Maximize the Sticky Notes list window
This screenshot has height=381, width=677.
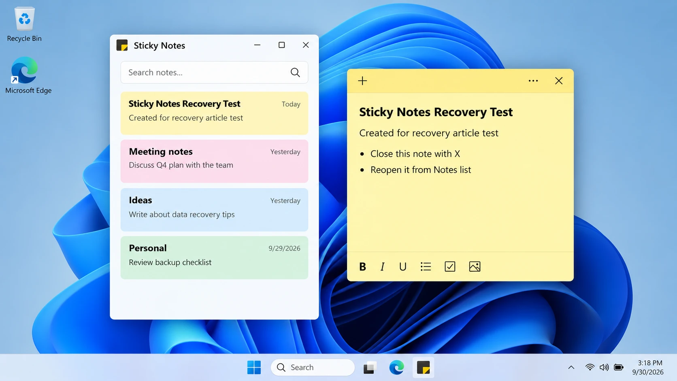click(282, 45)
